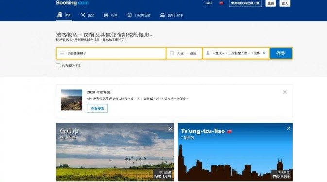Image resolution: width=327 pixels, height=182 pixels.
Task: Click the 2020 deal promo thumbnail
Action: (x=71, y=100)
